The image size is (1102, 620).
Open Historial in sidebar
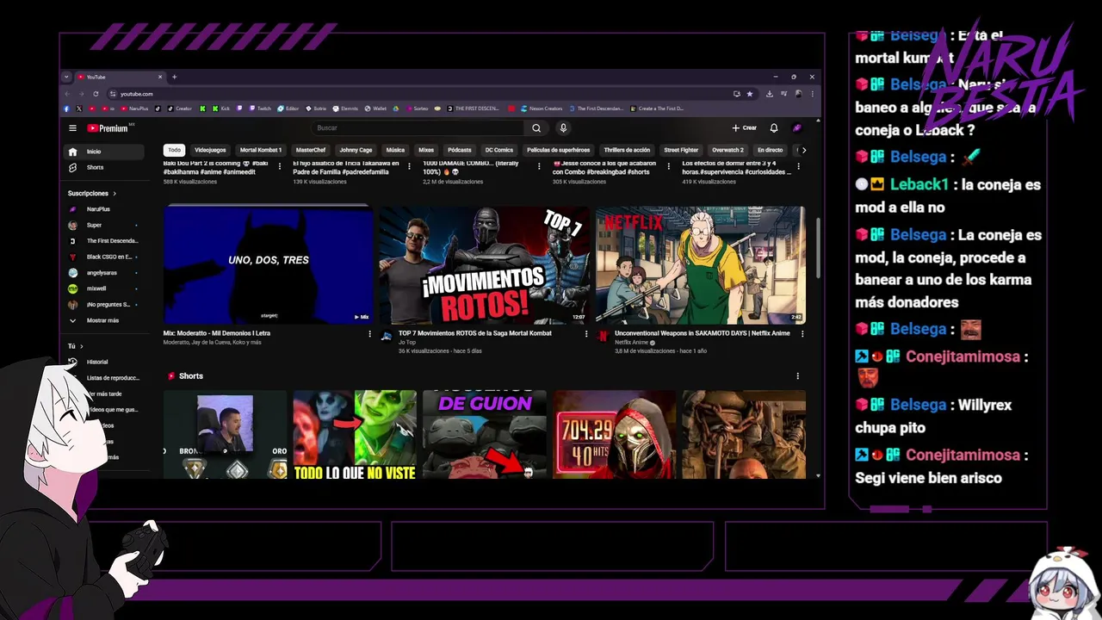tap(105, 362)
